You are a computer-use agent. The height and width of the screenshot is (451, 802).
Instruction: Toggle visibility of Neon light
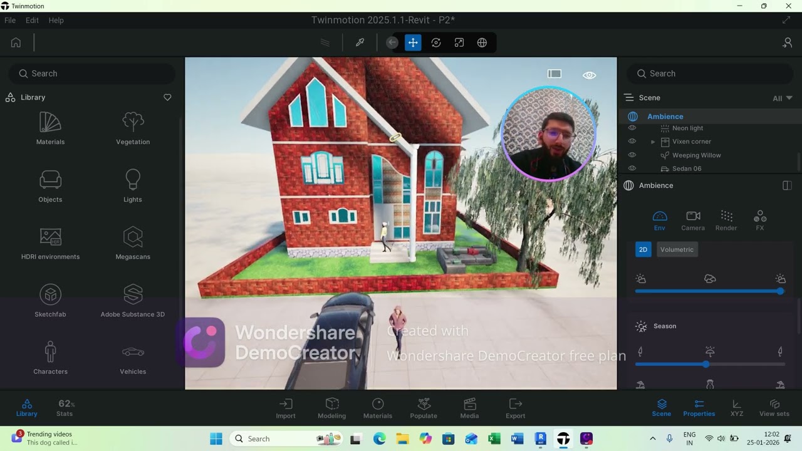pyautogui.click(x=632, y=128)
